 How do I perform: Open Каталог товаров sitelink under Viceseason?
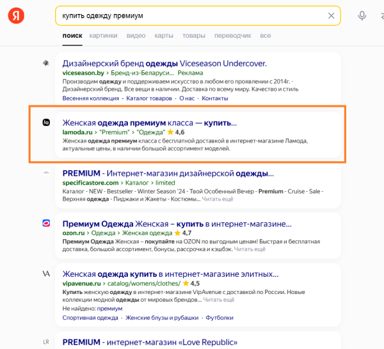pyautogui.click(x=149, y=98)
